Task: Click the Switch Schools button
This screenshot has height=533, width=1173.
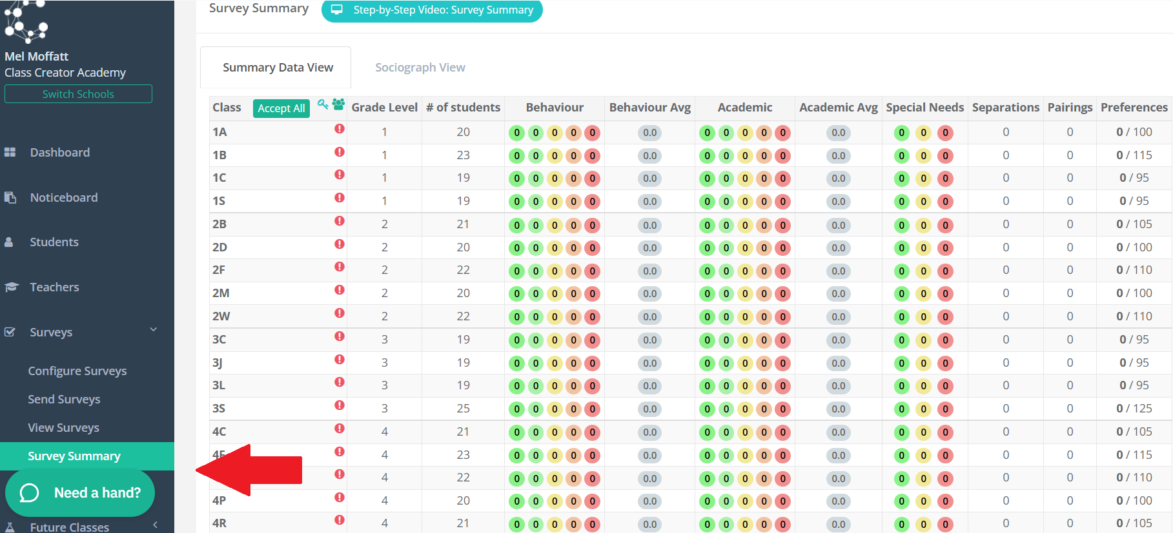Action: click(x=78, y=94)
